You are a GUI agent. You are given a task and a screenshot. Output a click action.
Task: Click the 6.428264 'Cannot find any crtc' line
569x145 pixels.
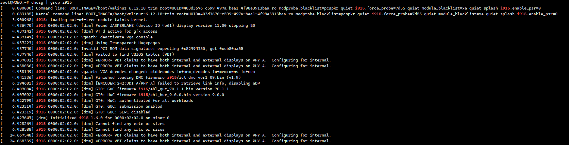point(83,124)
